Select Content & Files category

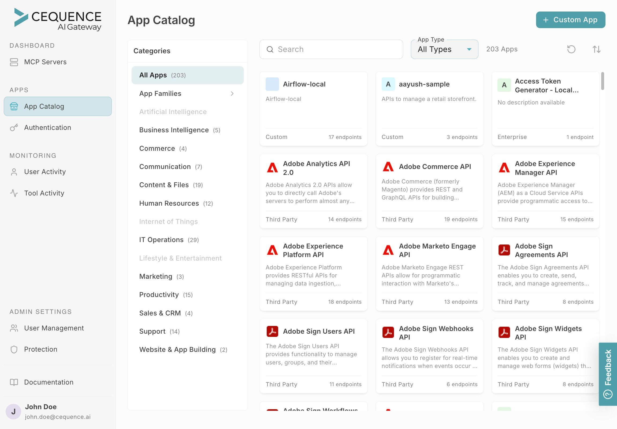click(164, 185)
